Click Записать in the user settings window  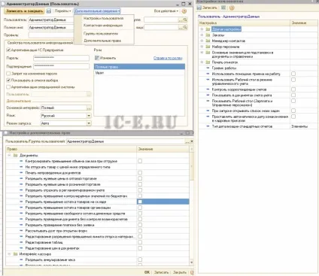click(207, 8)
